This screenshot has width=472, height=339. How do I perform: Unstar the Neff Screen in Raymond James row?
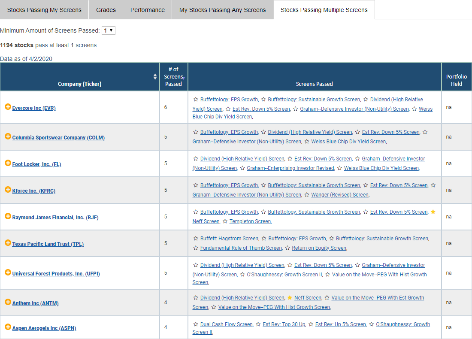(x=433, y=212)
